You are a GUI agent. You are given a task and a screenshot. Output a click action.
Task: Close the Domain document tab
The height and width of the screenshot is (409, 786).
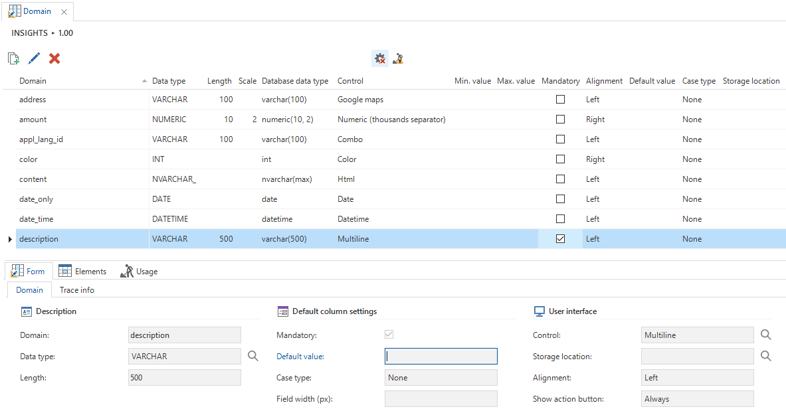[64, 12]
